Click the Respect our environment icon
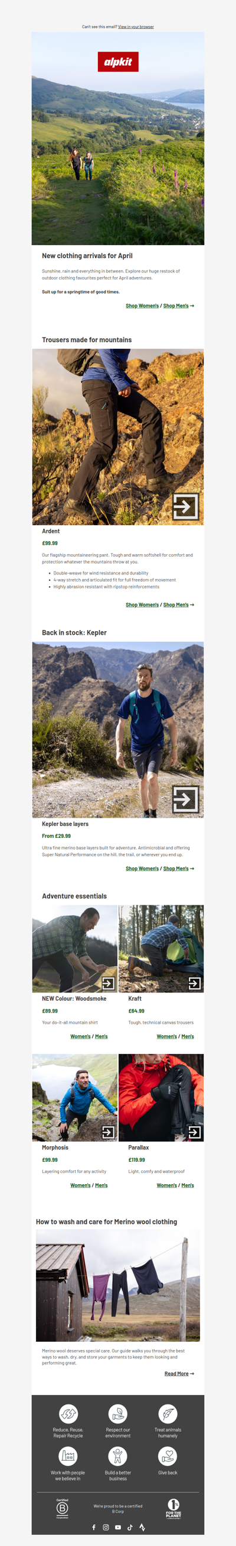The image size is (236, 1546). pos(117,1413)
